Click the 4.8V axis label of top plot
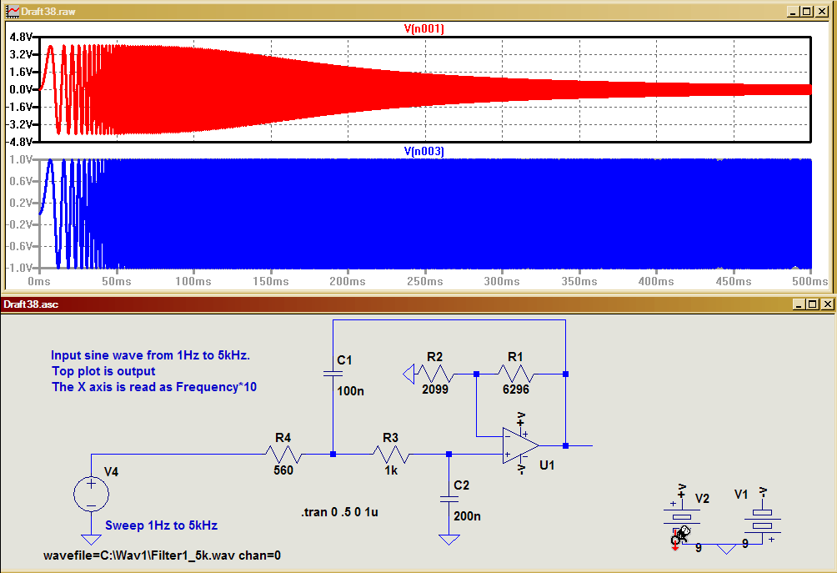 click(x=22, y=37)
